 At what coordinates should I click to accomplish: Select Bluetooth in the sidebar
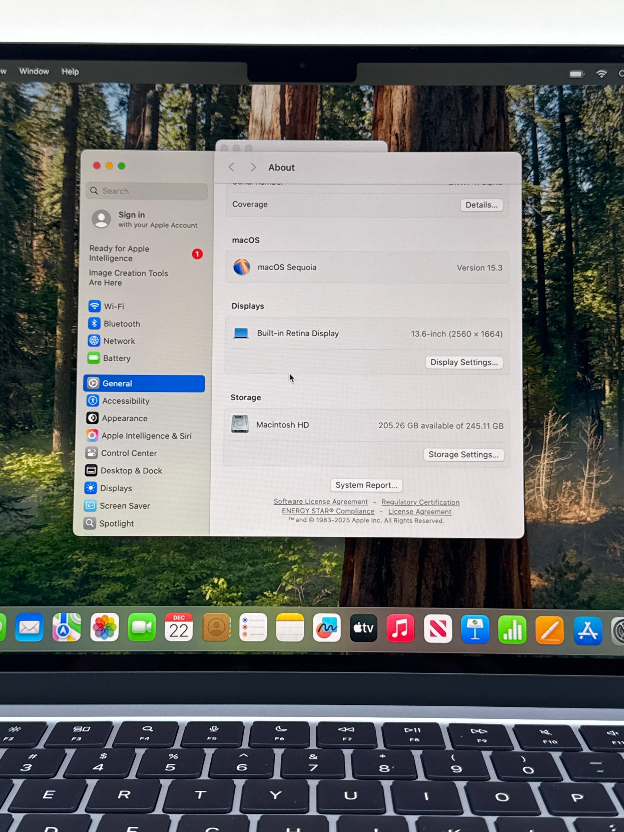pyautogui.click(x=121, y=324)
